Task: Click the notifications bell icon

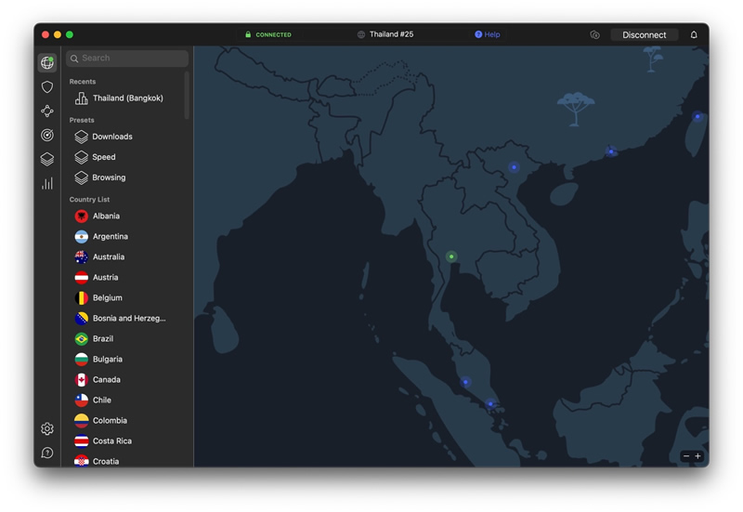Action: click(693, 34)
